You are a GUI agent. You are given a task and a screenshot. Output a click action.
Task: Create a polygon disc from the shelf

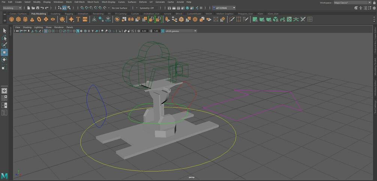tap(53, 19)
